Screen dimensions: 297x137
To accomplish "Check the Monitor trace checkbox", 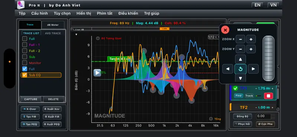I will tap(25, 63).
